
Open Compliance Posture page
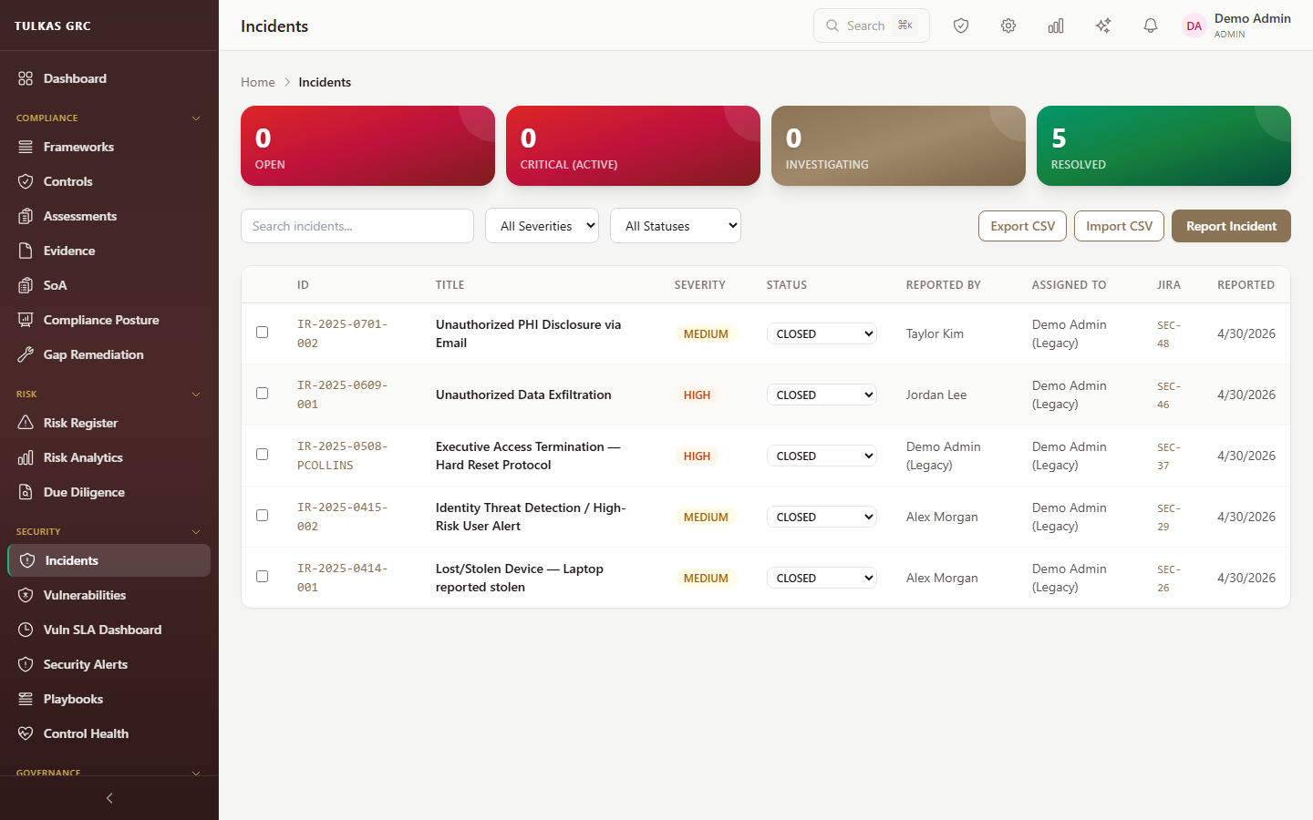click(109, 320)
